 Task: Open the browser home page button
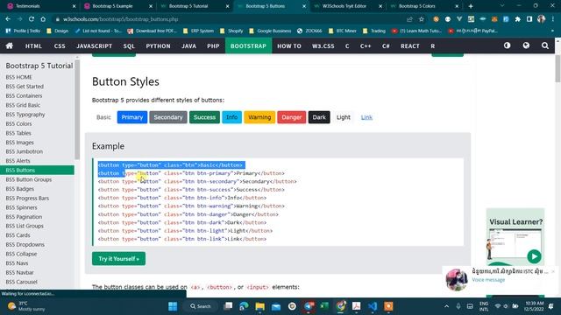[43, 19]
